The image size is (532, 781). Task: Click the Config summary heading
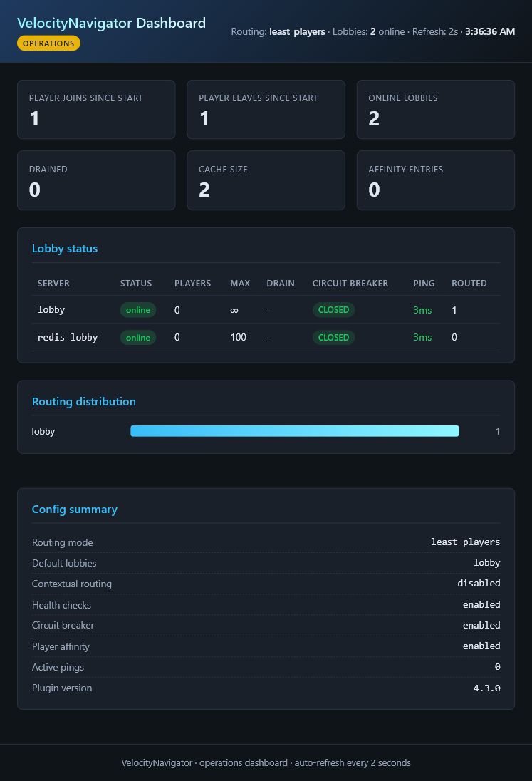point(75,509)
